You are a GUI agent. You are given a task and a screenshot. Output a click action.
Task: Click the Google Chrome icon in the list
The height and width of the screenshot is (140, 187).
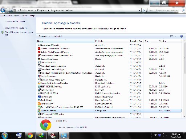coord(39,111)
